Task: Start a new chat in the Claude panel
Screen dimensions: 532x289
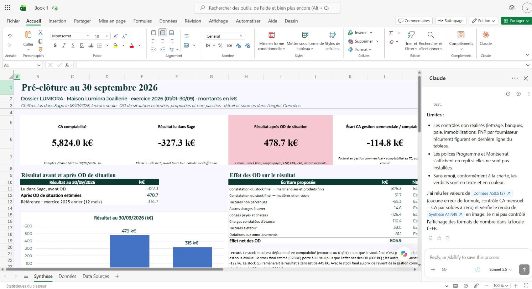Action: [x=518, y=94]
